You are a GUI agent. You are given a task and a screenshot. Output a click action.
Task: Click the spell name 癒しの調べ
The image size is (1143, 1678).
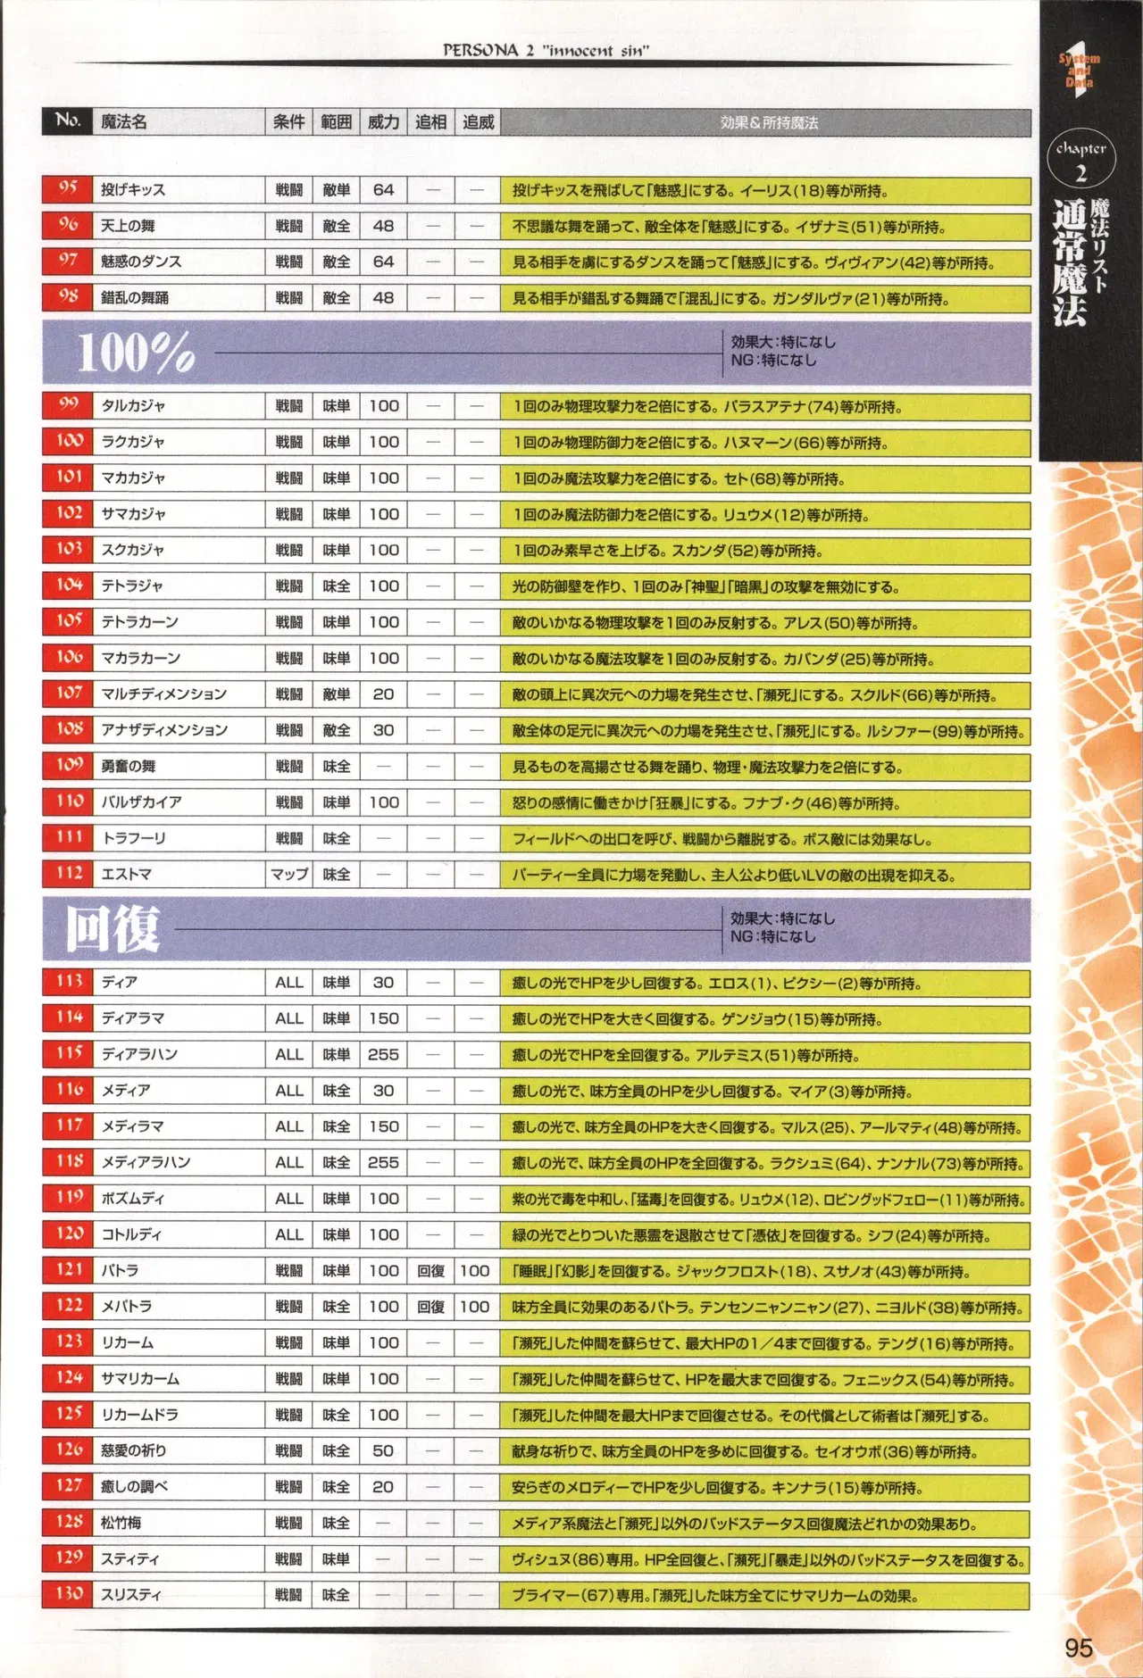(134, 1487)
